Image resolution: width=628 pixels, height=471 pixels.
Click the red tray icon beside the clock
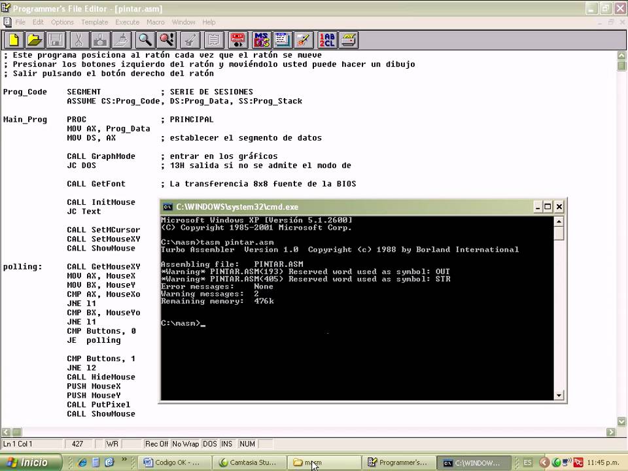pyautogui.click(x=578, y=462)
